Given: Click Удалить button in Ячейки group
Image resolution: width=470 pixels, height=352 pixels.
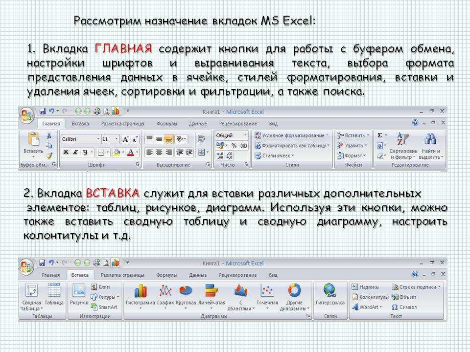Looking at the screenshot, I should tap(352, 146).
